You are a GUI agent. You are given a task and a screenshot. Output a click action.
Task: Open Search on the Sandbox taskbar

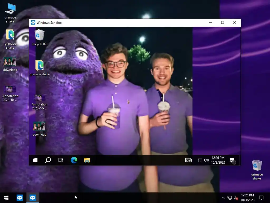click(48, 160)
